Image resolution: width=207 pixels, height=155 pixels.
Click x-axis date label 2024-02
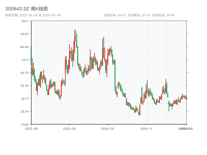(108, 129)
